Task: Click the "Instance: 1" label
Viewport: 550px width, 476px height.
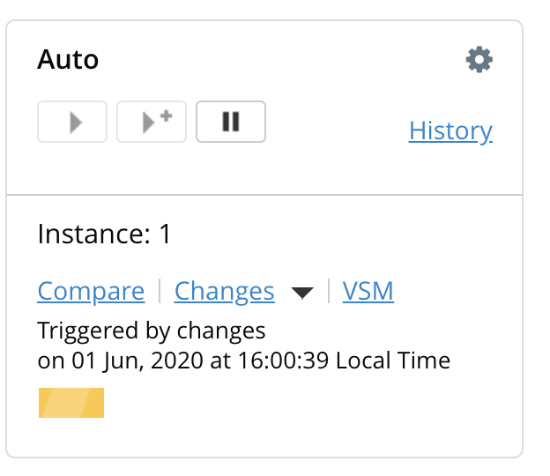Action: click(104, 234)
